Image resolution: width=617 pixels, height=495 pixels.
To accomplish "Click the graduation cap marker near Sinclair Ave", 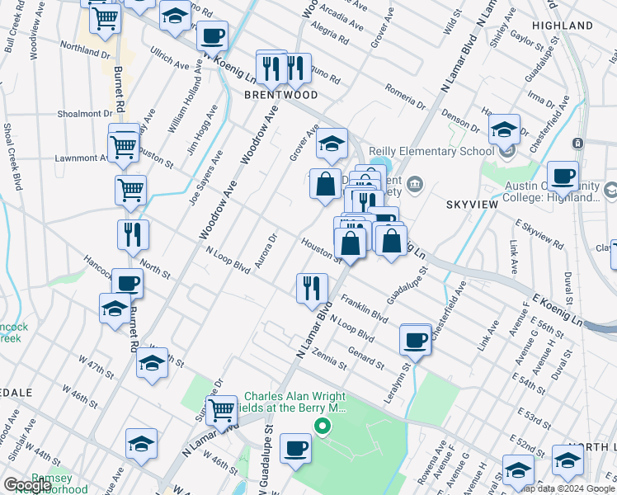I will point(141,445).
